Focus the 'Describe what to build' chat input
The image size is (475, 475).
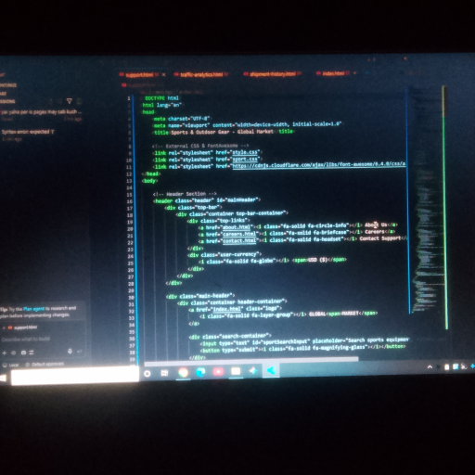[x=26, y=339]
